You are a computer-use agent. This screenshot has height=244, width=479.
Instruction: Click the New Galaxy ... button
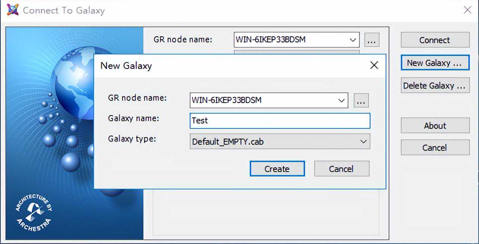(x=435, y=63)
